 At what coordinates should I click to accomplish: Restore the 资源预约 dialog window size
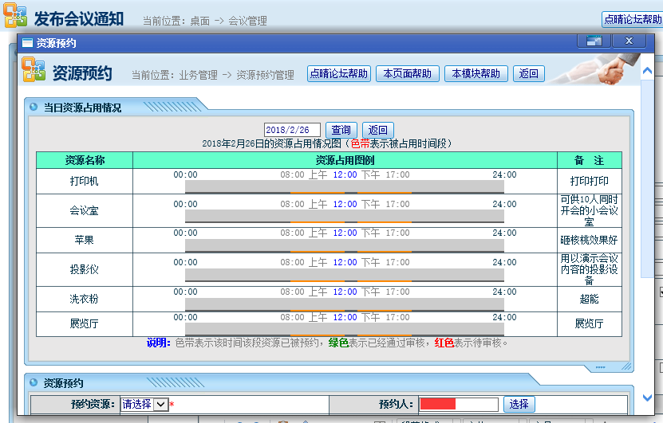593,41
